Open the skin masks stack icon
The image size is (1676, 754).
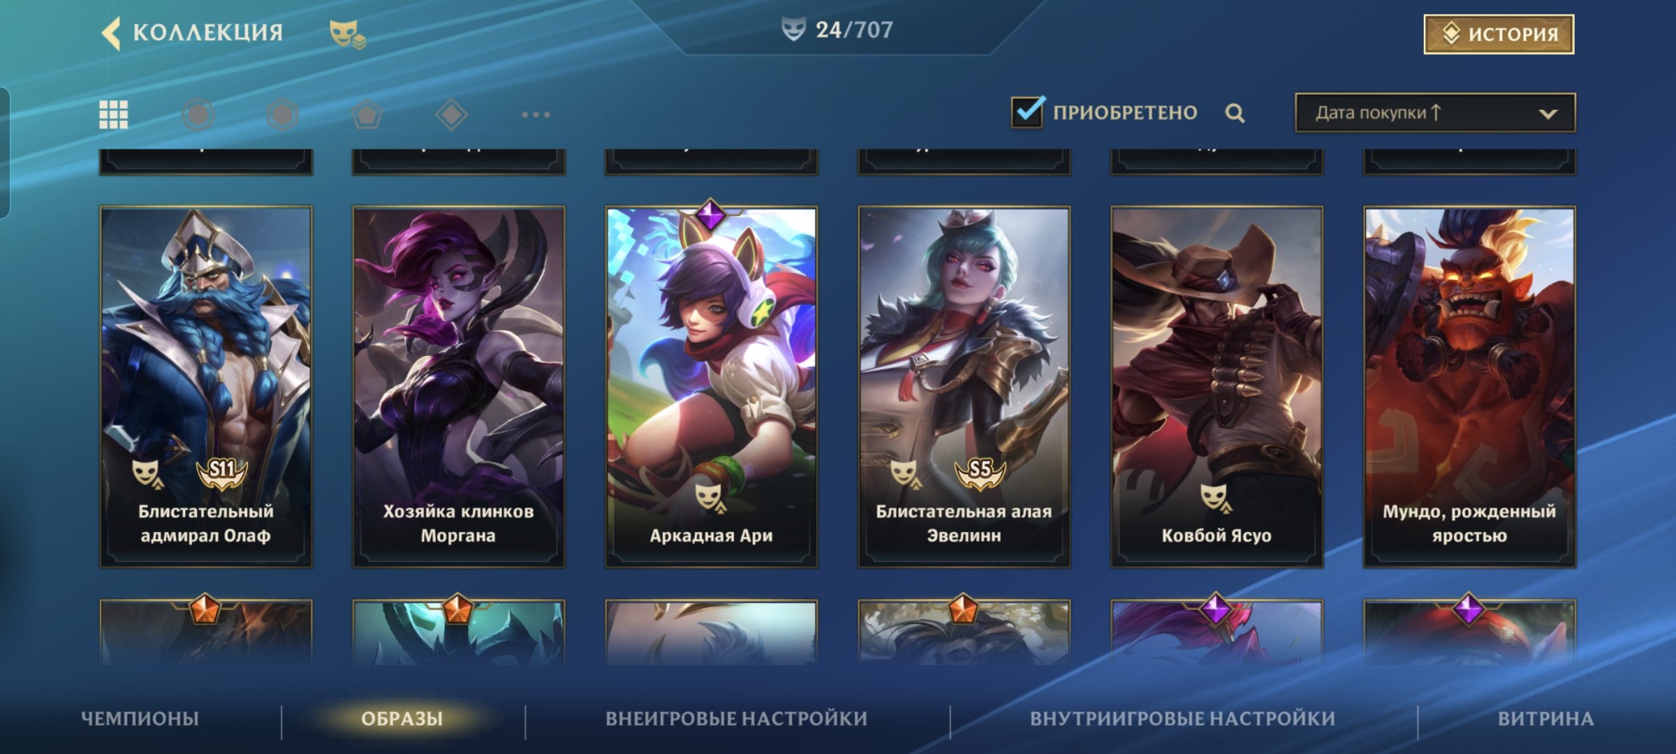tap(347, 34)
